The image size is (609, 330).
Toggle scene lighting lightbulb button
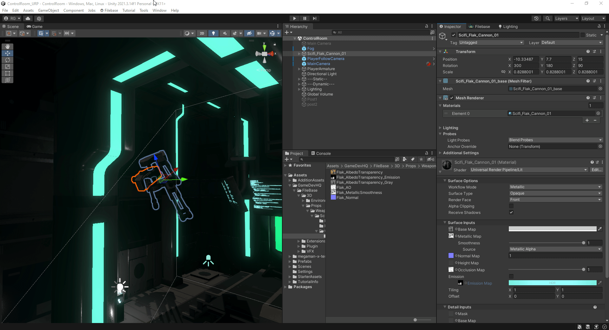pos(213,33)
